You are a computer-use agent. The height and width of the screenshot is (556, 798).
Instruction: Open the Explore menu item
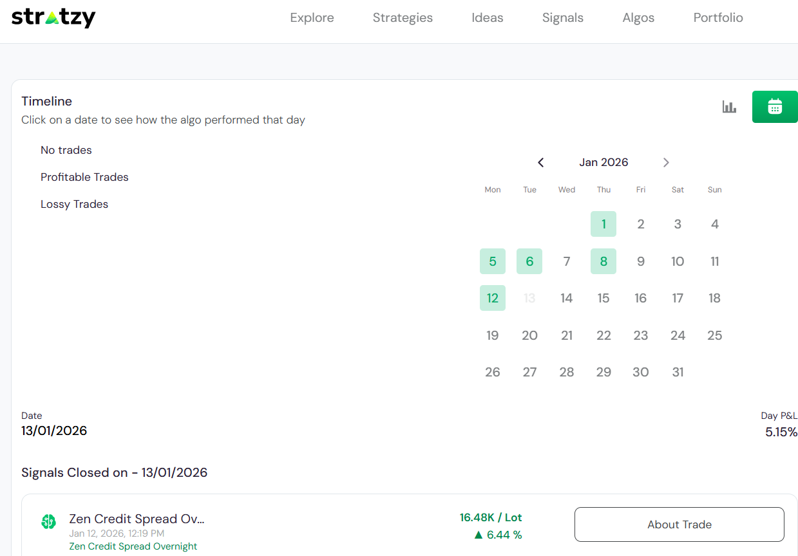pyautogui.click(x=312, y=18)
